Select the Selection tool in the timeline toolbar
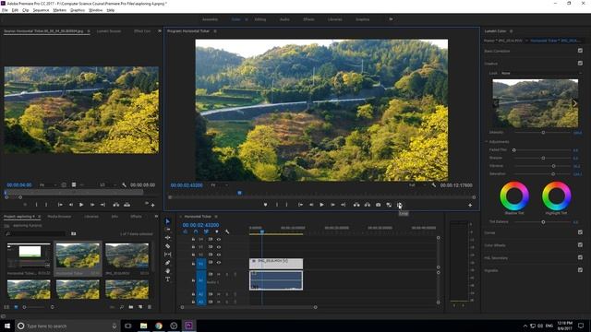This screenshot has width=591, height=332. [x=168, y=221]
